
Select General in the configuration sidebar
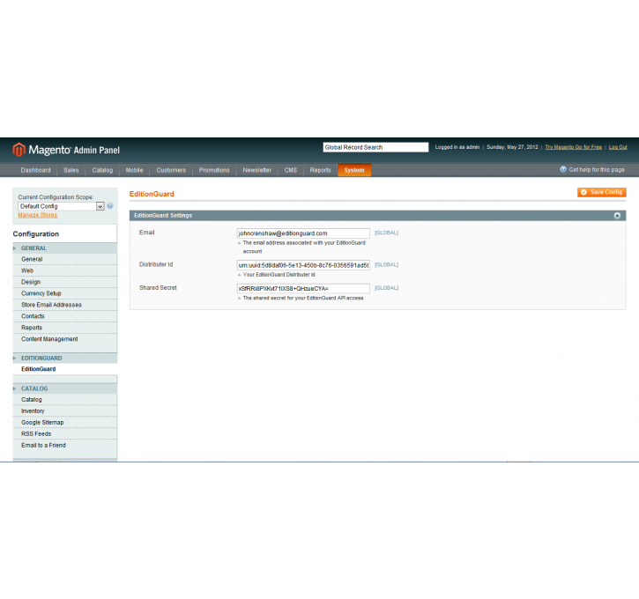click(65, 259)
